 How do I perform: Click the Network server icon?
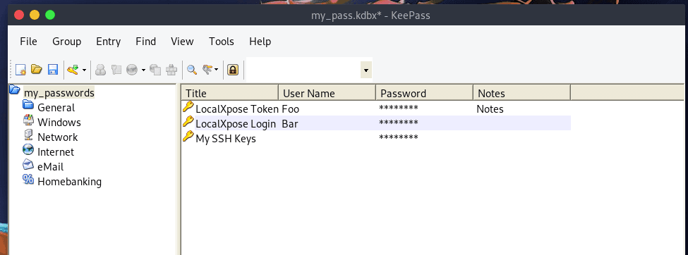[x=28, y=135]
